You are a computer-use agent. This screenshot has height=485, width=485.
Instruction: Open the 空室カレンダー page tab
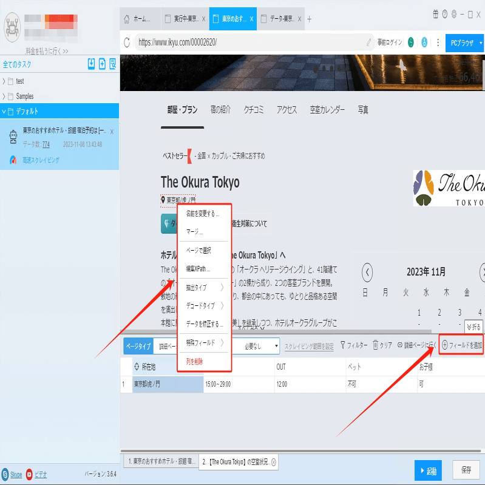pyautogui.click(x=327, y=109)
